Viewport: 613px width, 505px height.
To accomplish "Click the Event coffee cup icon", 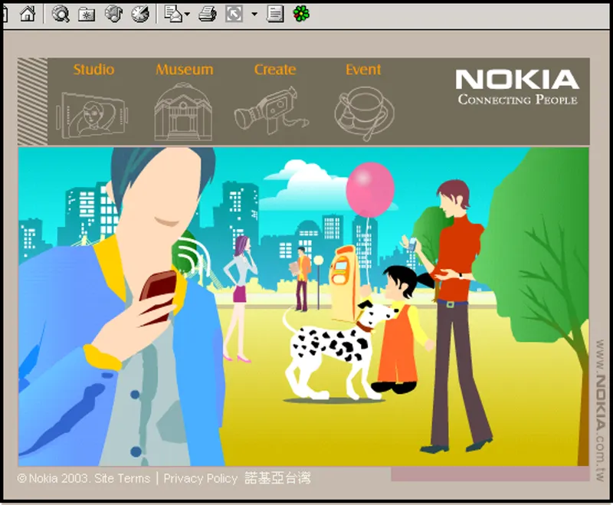I will click(365, 113).
